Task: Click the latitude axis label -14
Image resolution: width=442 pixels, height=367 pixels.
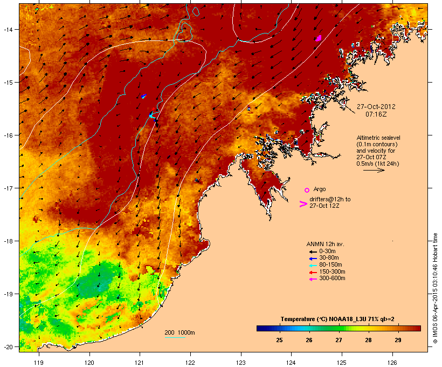Action: [x=8, y=29]
